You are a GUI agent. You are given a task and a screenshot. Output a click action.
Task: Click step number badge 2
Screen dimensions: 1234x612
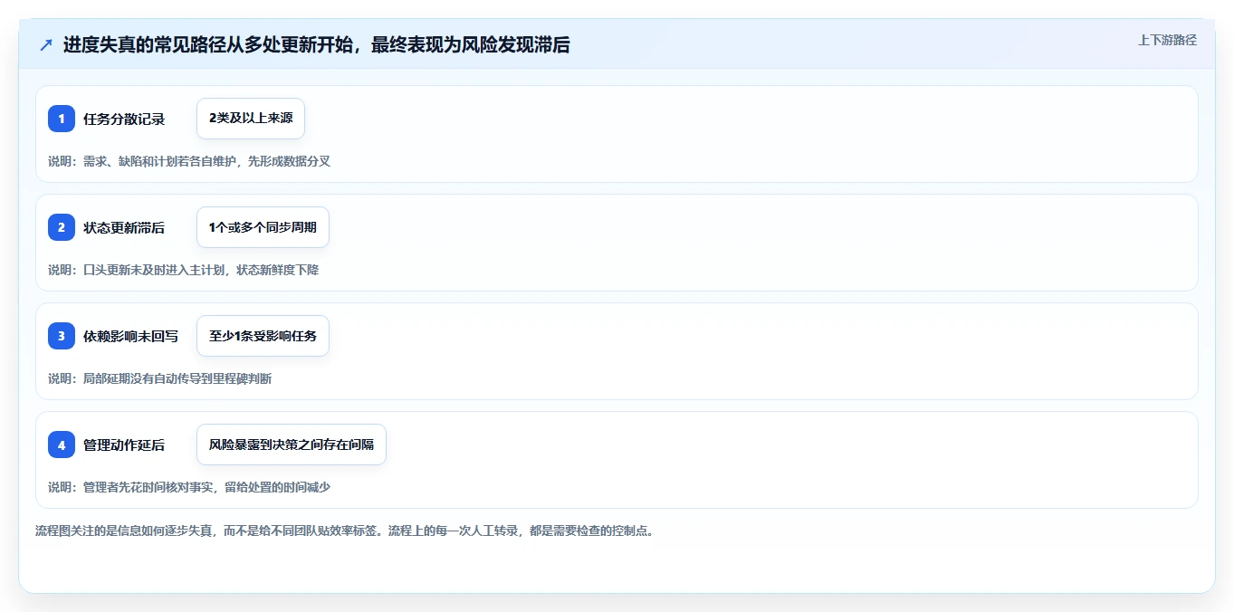point(62,227)
